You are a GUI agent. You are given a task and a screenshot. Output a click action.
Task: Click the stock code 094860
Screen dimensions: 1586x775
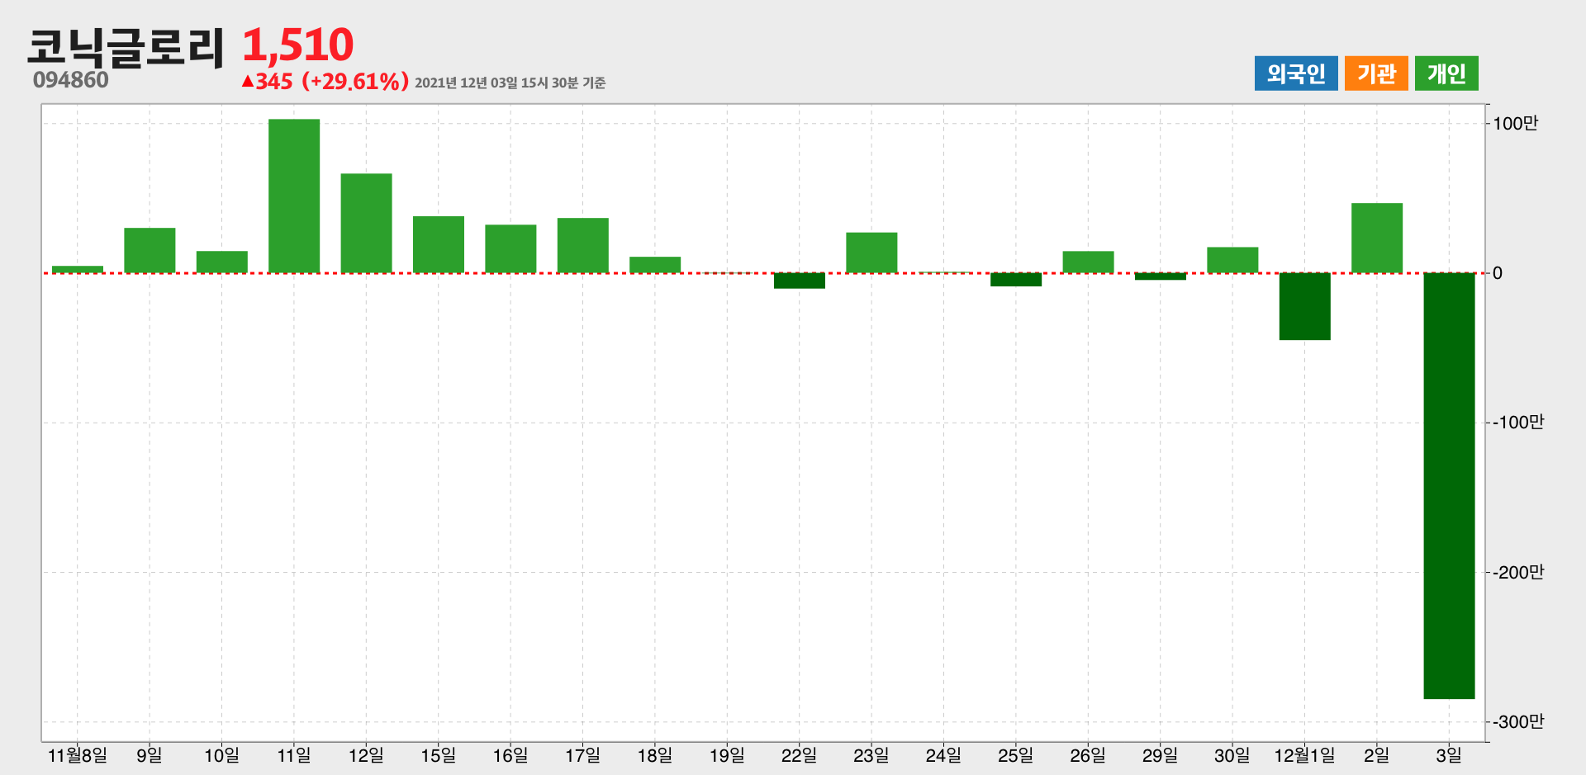(71, 80)
